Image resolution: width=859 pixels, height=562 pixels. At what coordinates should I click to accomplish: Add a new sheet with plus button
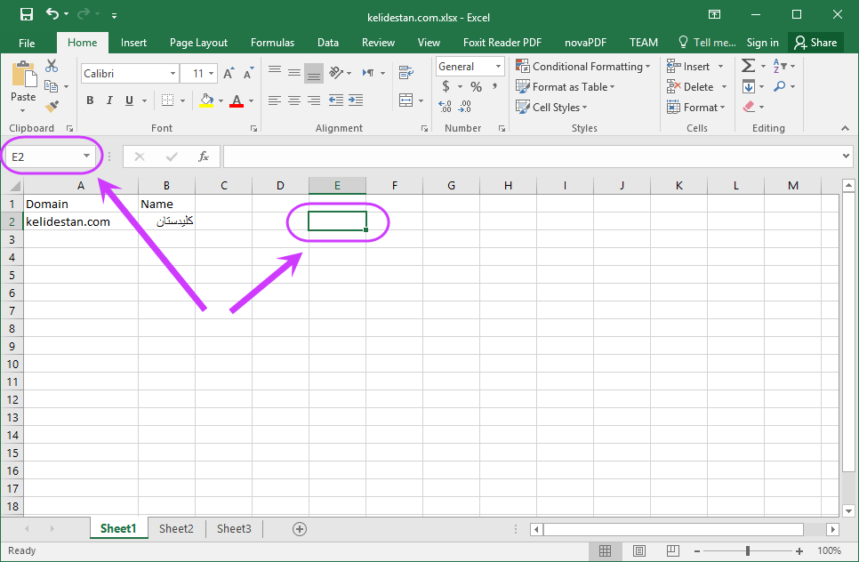(x=300, y=529)
